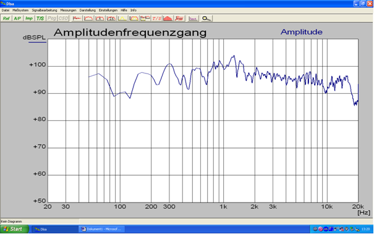The image size is (374, 234).
Task: Click the red T/S toolbar icon
Action: [x=156, y=19]
